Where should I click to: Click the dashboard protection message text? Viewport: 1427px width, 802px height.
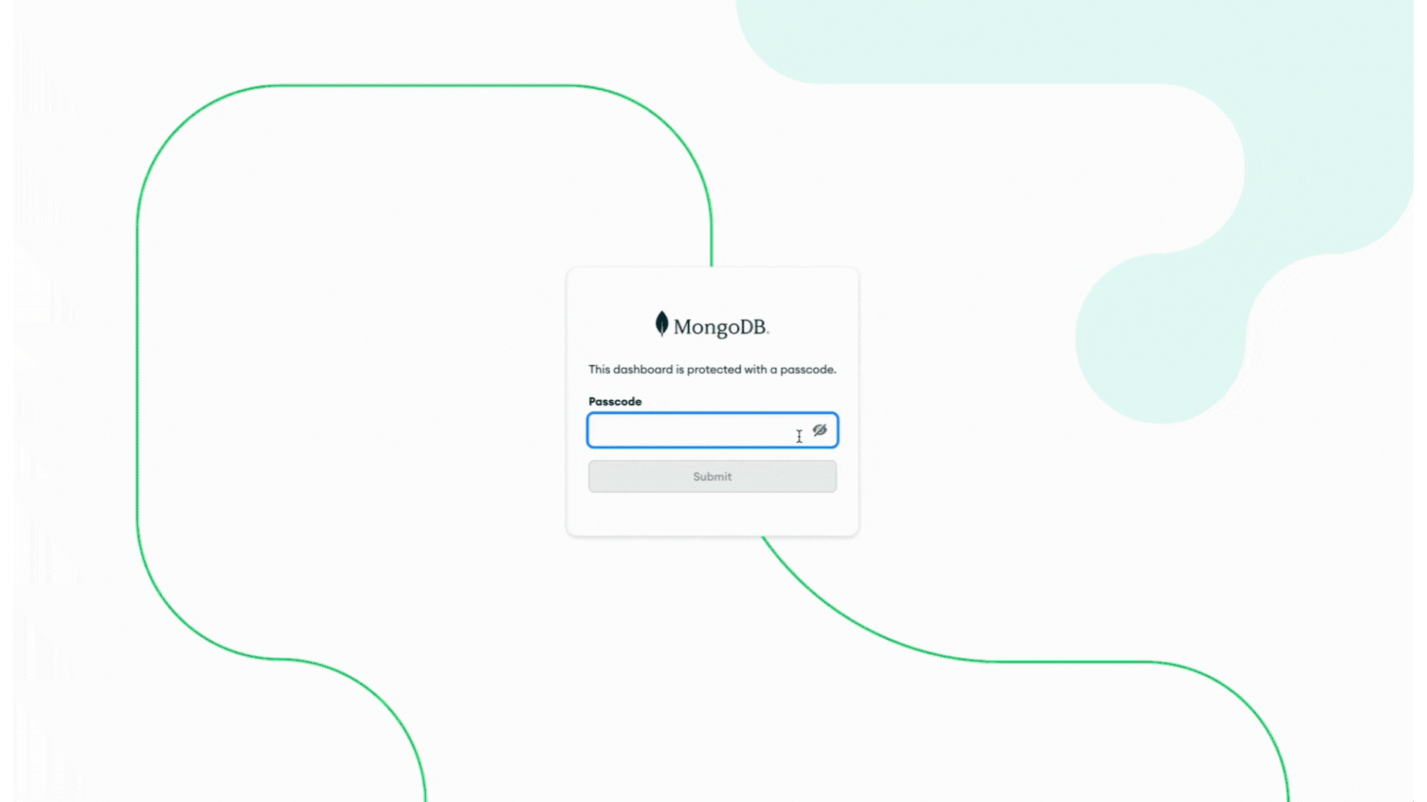coord(712,369)
